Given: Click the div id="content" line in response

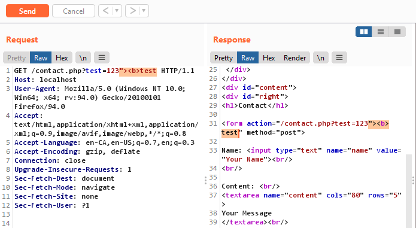Looking at the screenshot, I should click(259, 87).
